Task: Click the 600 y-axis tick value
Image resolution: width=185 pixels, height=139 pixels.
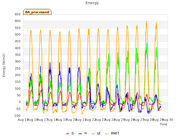Action: 18,21
